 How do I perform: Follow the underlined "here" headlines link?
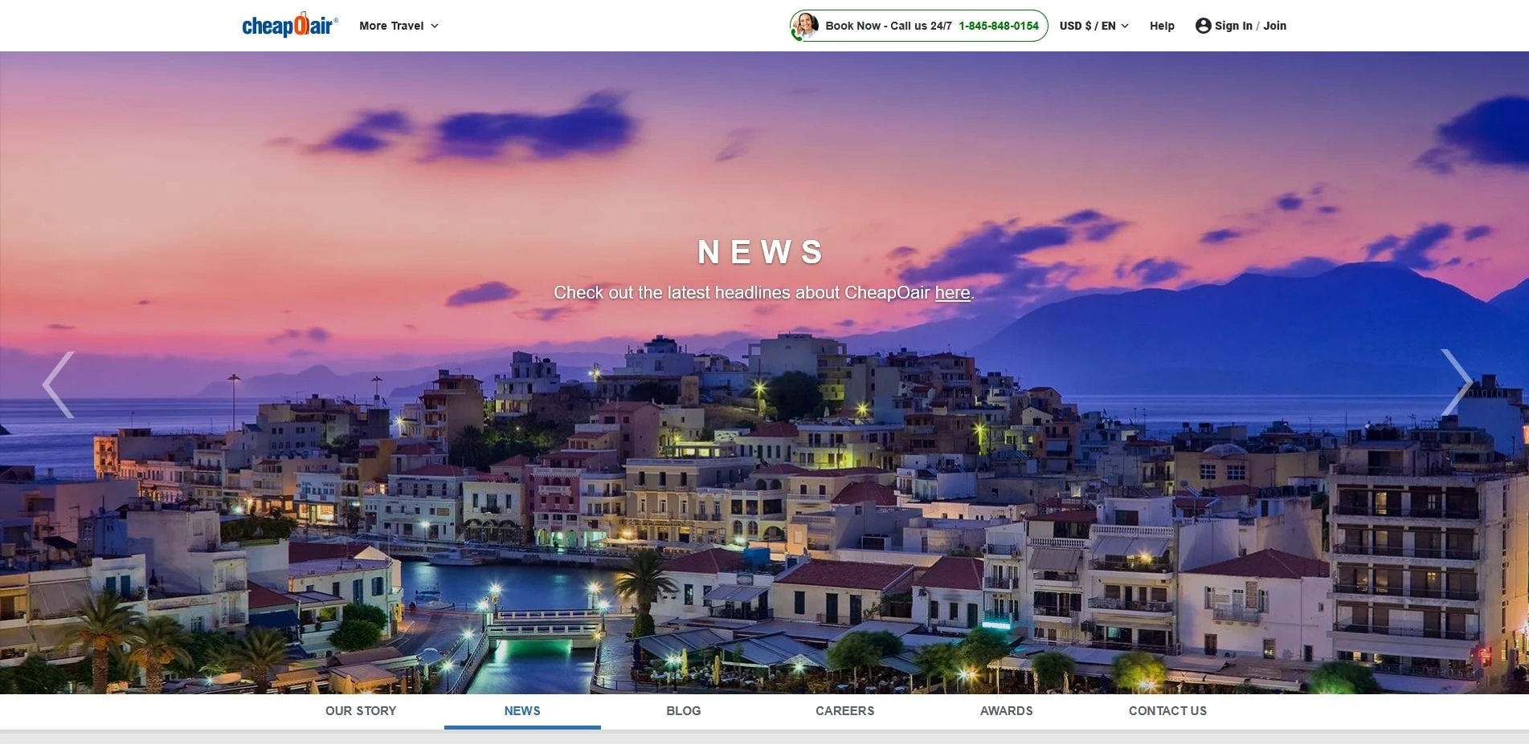click(952, 293)
